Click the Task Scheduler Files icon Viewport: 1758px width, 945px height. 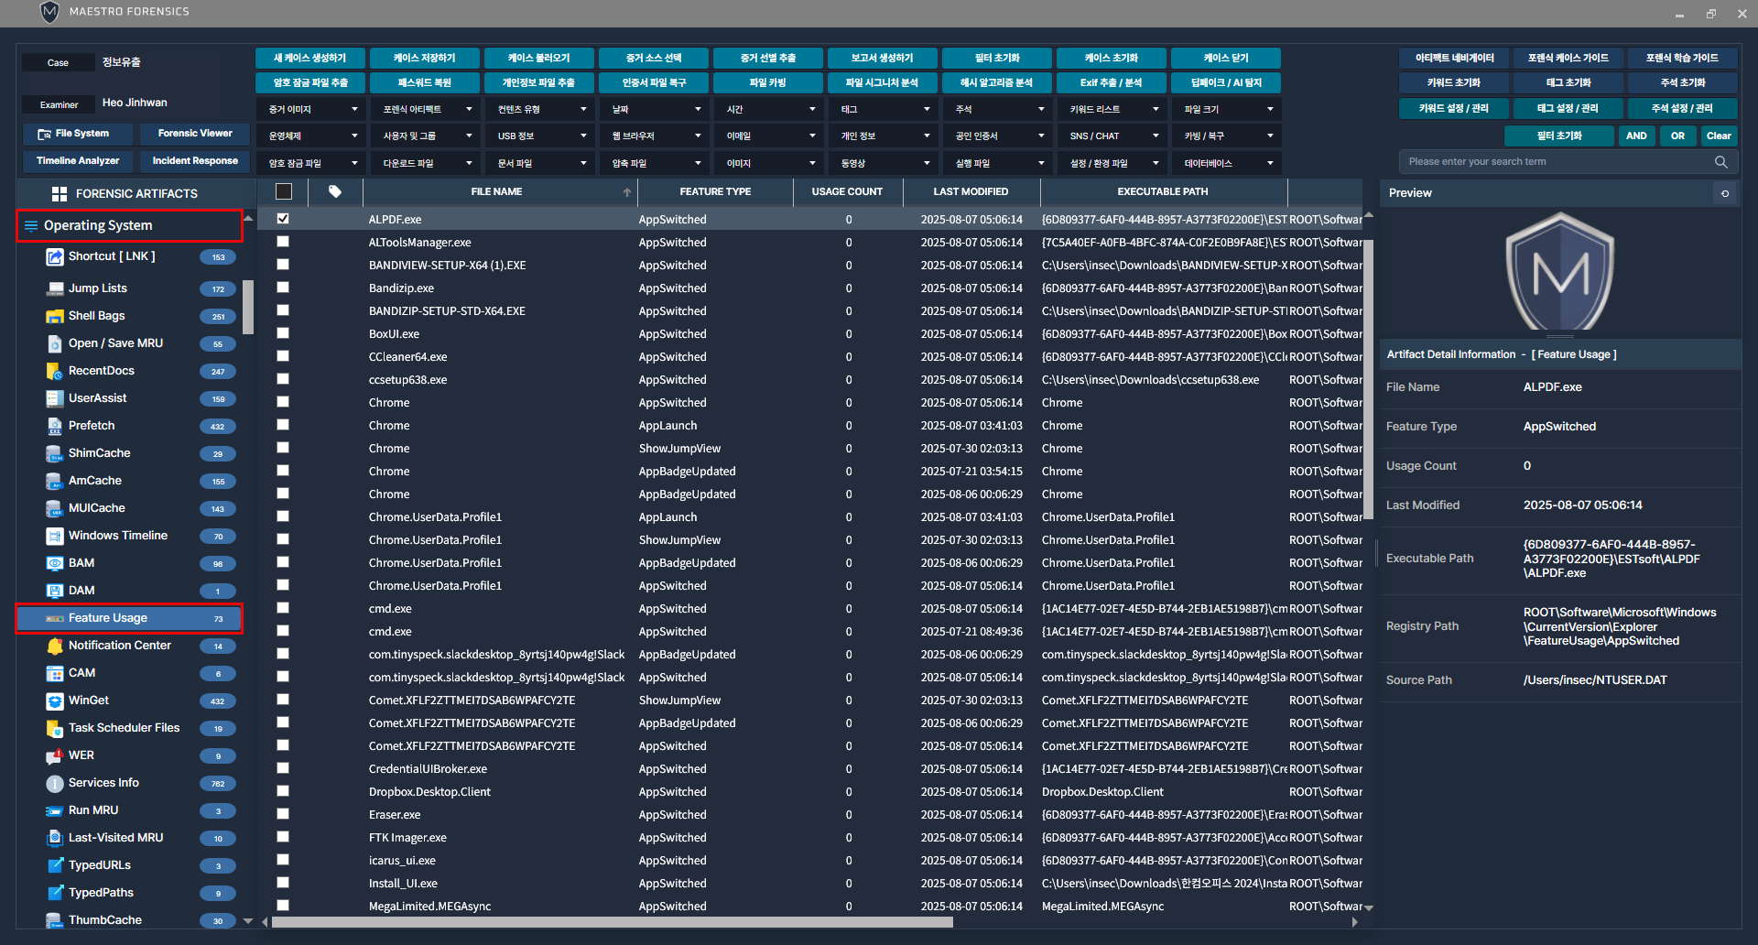point(54,728)
